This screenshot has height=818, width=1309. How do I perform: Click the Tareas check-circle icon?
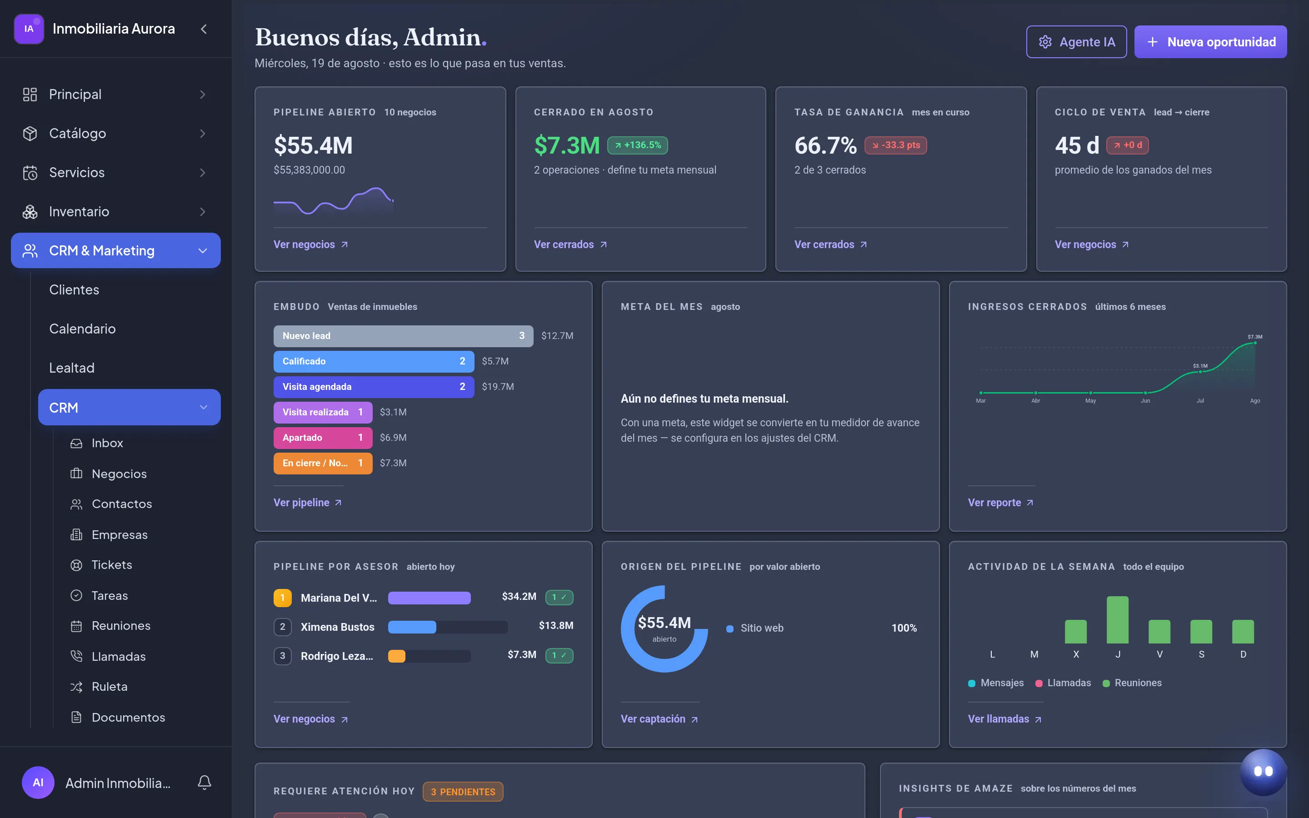coord(76,595)
